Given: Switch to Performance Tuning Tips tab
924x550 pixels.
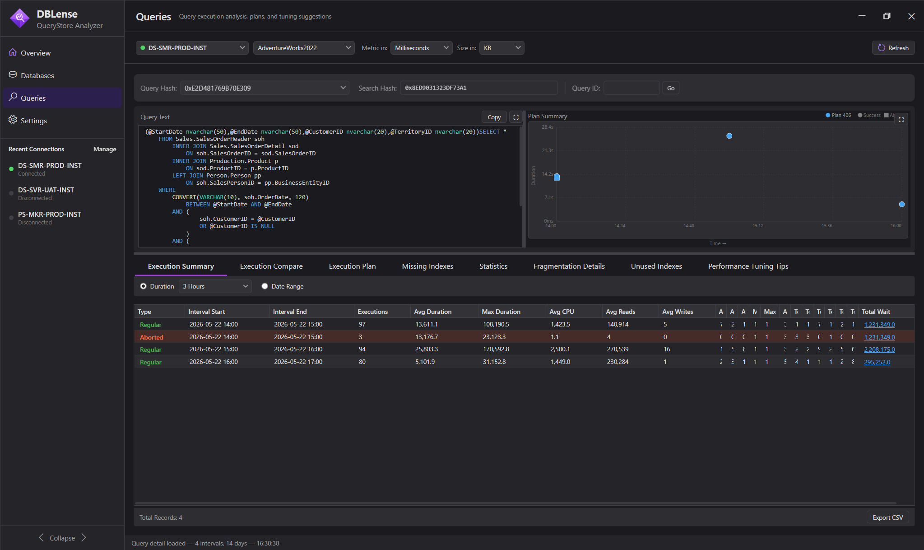Looking at the screenshot, I should [x=748, y=266].
